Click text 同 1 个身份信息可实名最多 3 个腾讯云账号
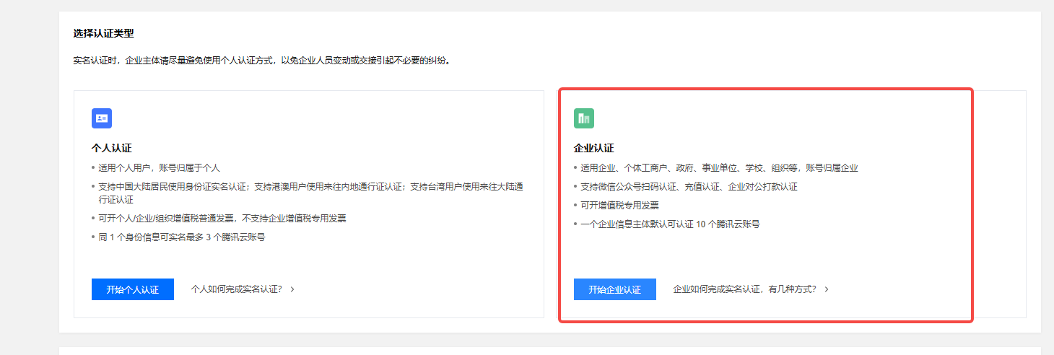This screenshot has width=1054, height=355. click(181, 237)
